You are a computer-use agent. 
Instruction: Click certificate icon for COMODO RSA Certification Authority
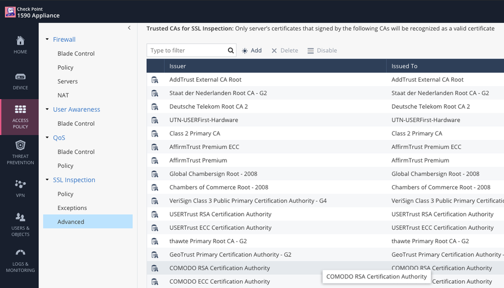(x=155, y=268)
